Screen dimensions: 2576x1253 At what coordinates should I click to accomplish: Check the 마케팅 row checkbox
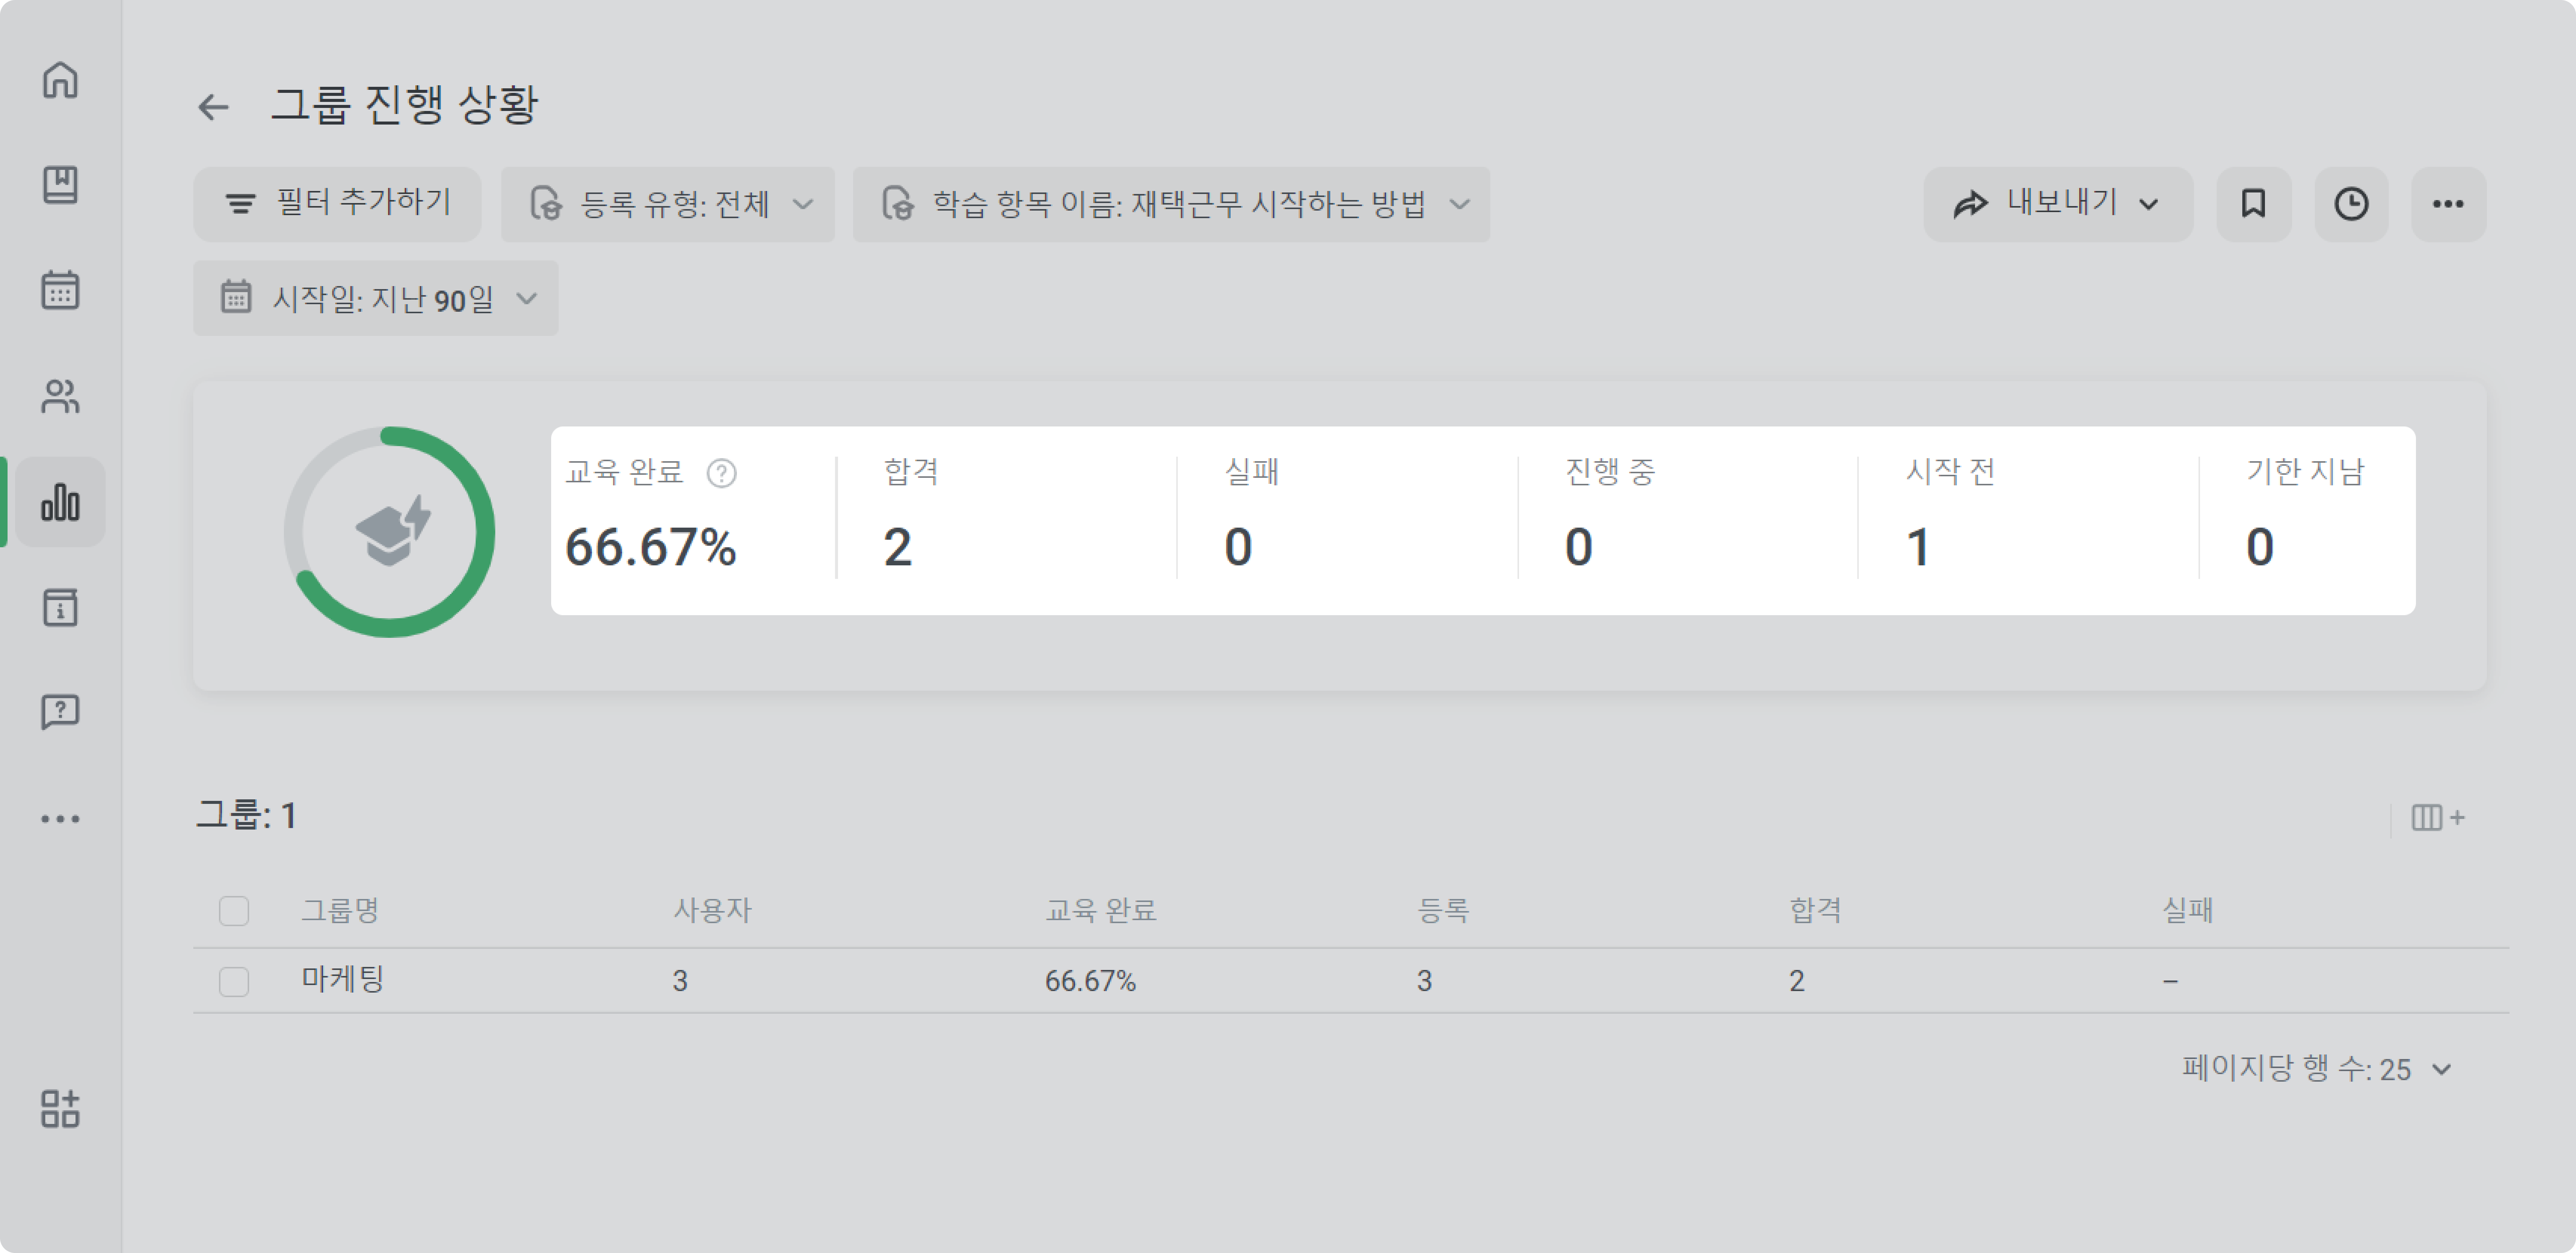[x=234, y=980]
